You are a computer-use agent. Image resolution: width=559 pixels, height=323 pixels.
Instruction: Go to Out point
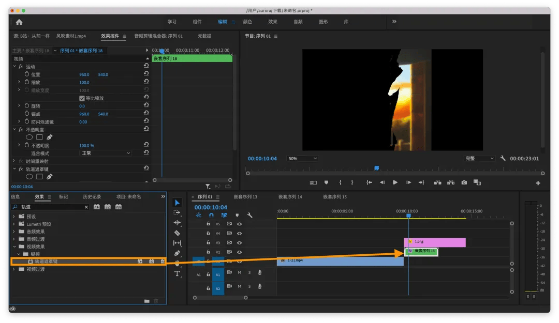421,182
